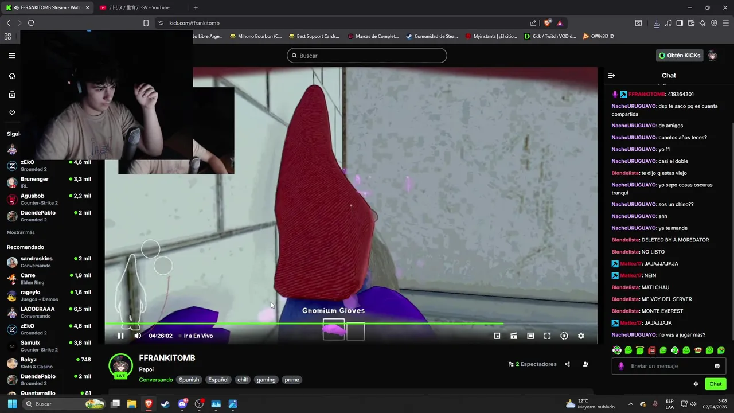Toggle theater mode icon in player
Viewport: 734px width, 413px height.
coord(530,336)
